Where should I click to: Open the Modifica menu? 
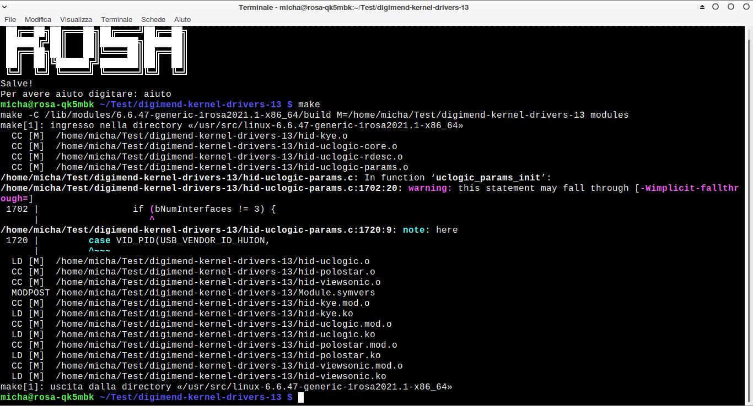tap(38, 19)
